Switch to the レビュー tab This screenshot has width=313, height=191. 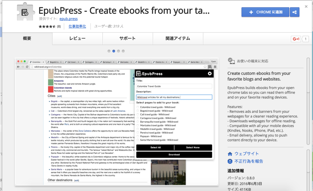coord(77,38)
